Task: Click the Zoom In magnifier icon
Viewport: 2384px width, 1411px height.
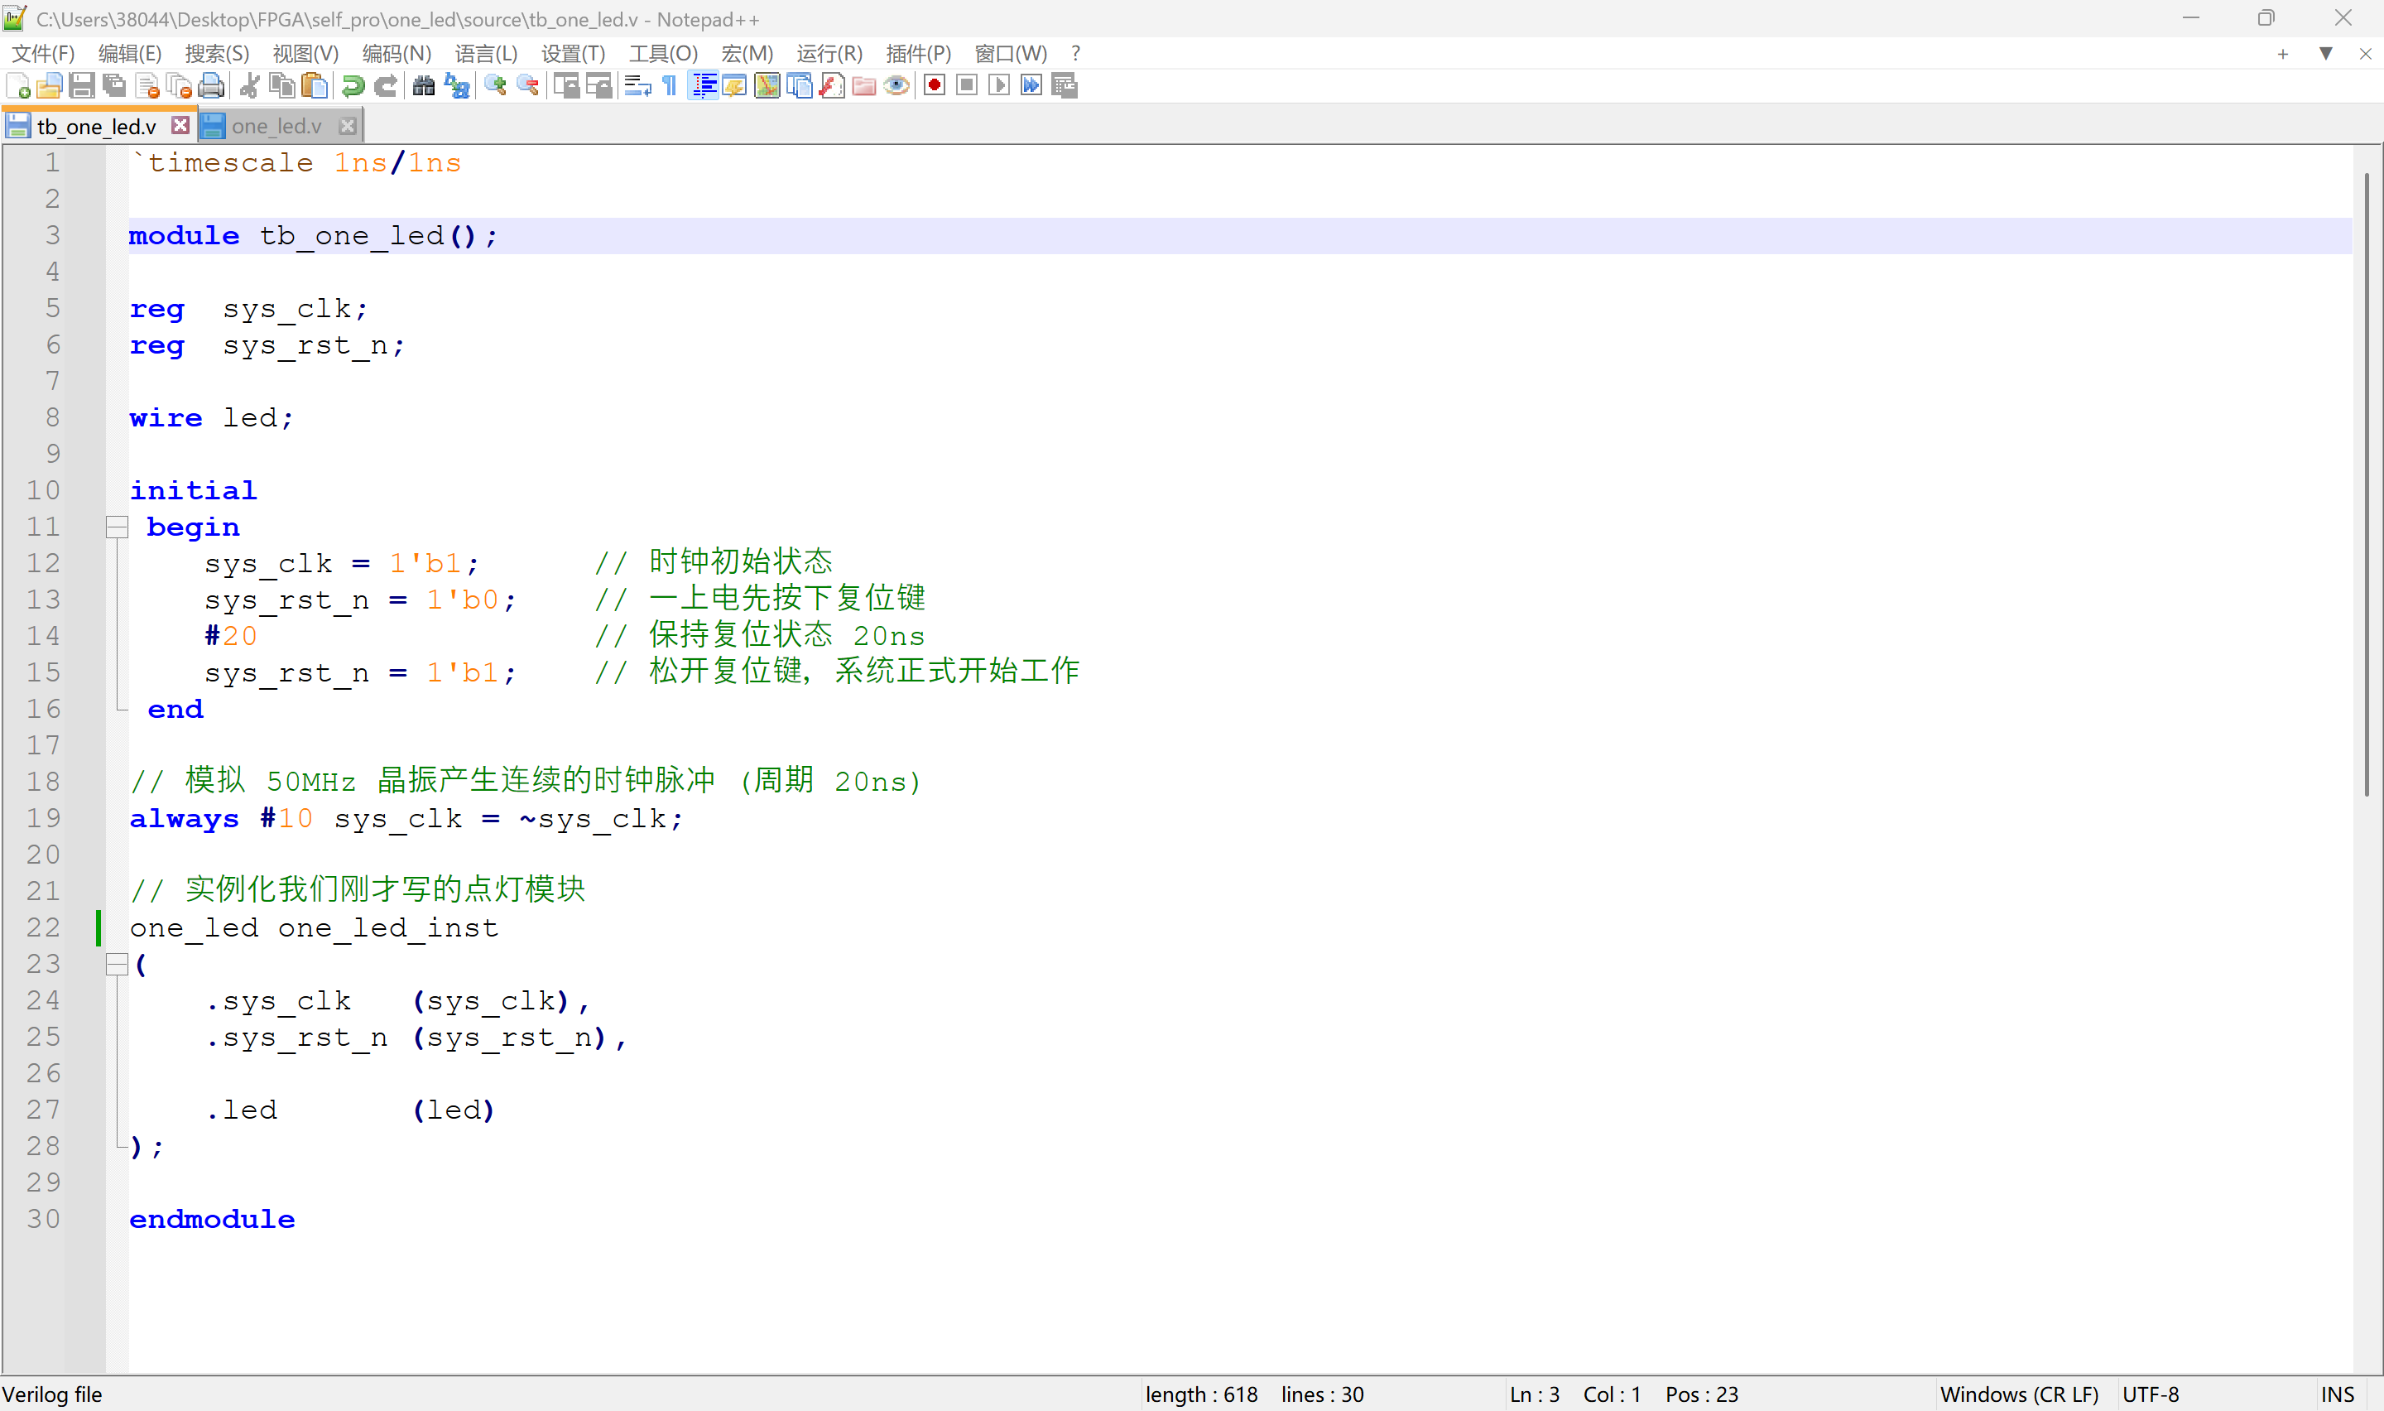Action: [x=495, y=86]
